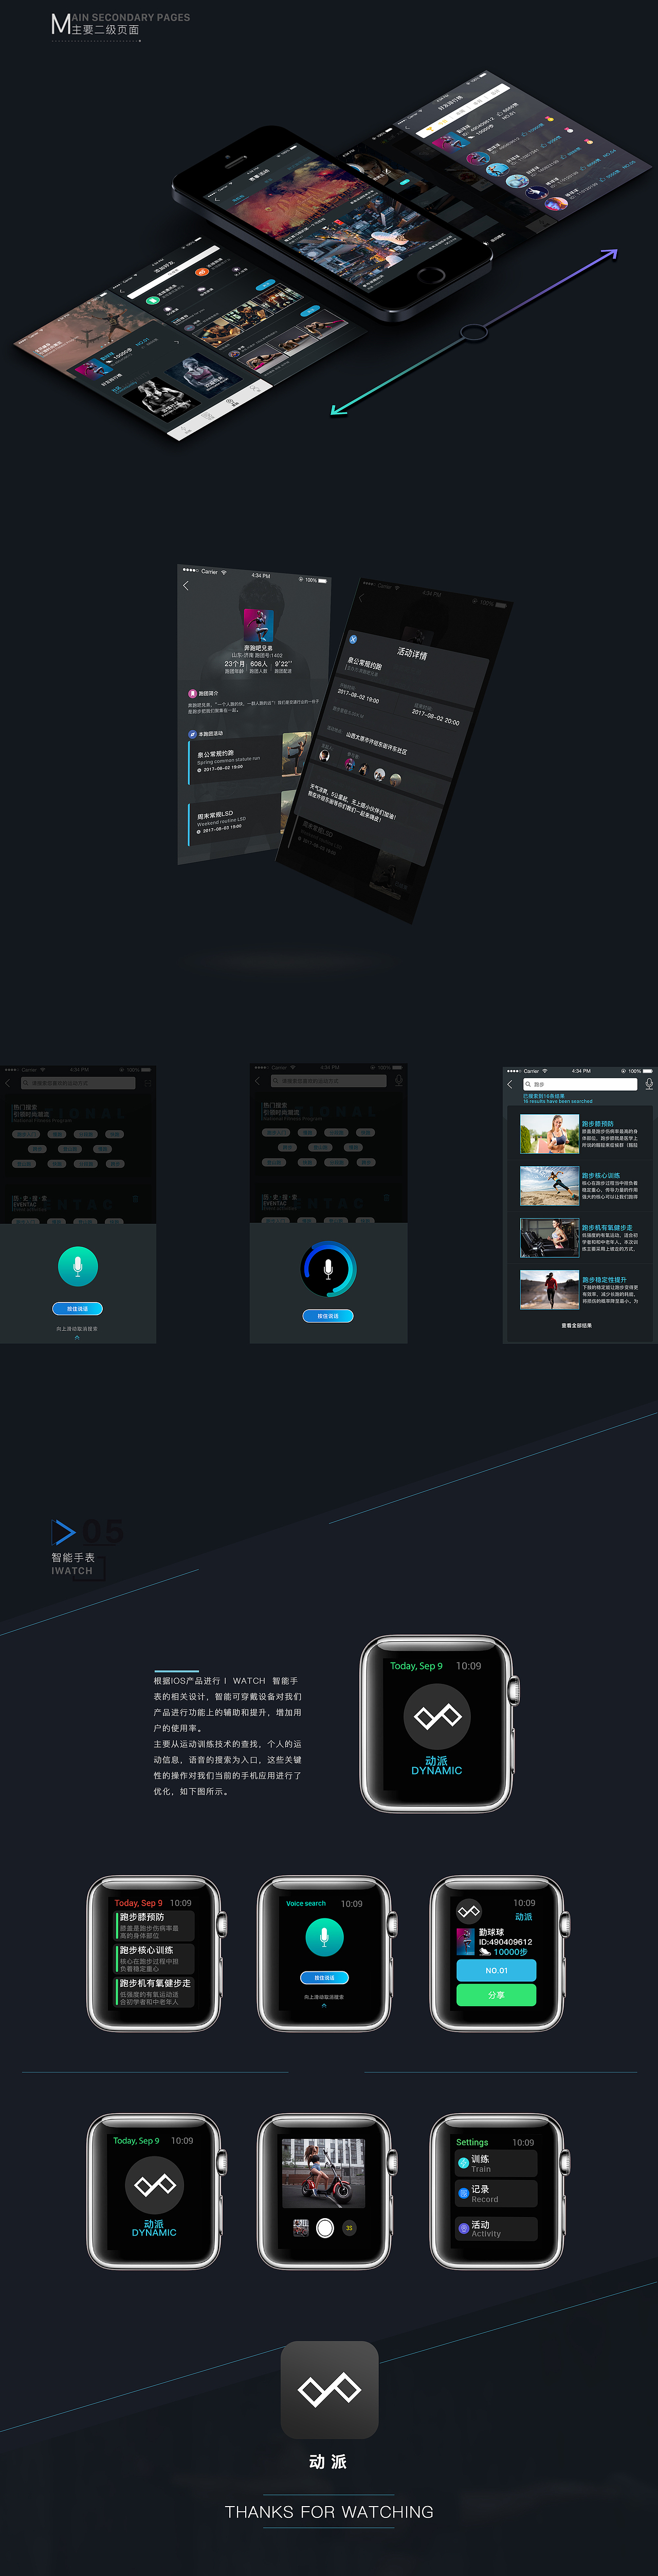Click 4:34 PM clock on 跑步 results screen

click(581, 1070)
